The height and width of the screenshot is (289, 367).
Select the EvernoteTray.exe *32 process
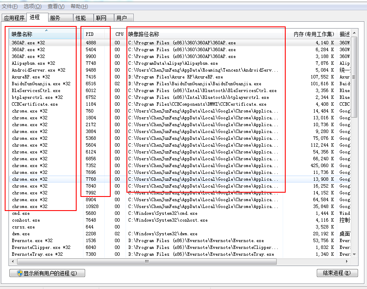pyautogui.click(x=180, y=254)
